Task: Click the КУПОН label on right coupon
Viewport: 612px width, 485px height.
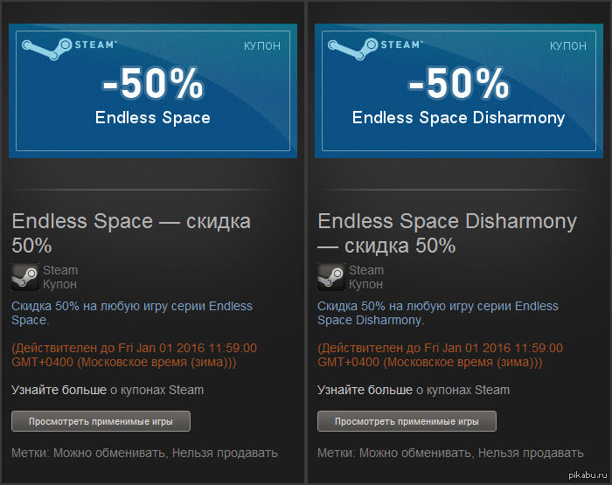Action: [568, 46]
